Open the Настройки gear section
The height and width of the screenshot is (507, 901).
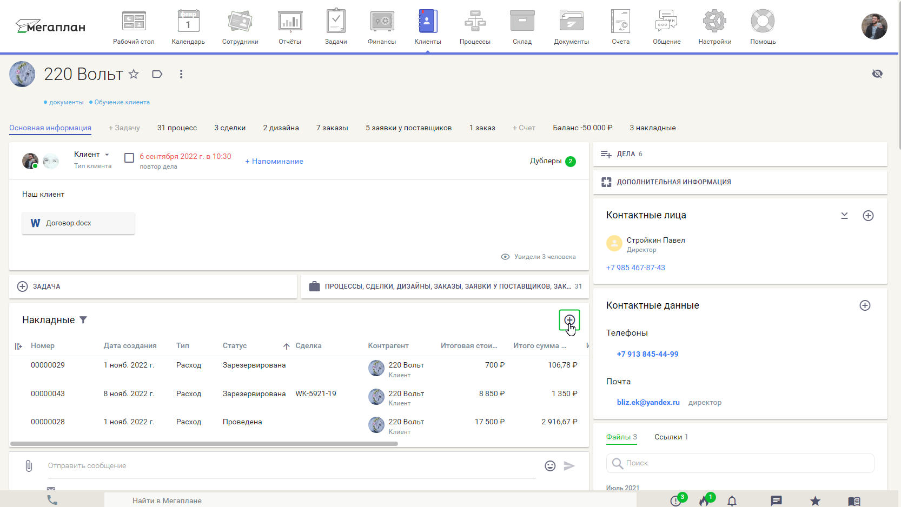[715, 27]
